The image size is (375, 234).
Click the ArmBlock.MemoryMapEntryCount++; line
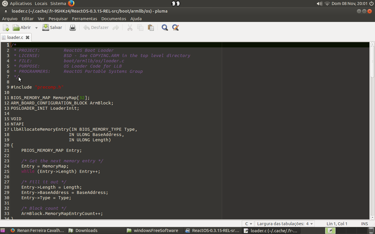[x=62, y=214]
